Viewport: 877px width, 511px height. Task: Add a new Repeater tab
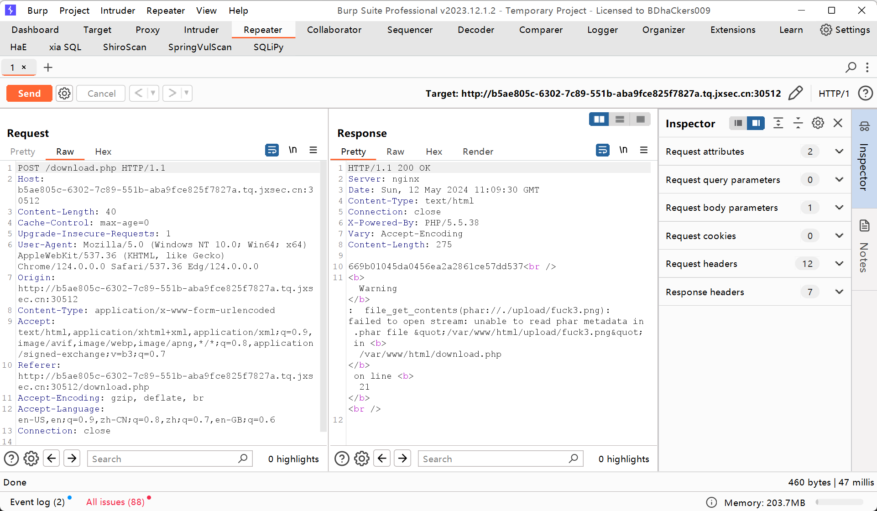click(x=48, y=68)
